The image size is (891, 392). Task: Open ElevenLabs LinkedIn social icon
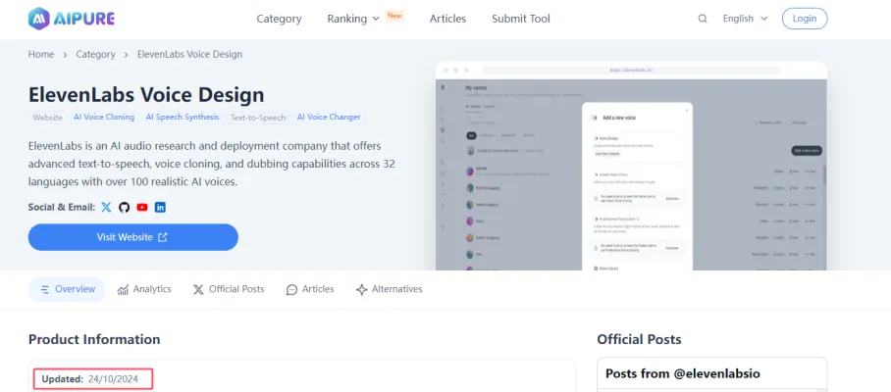click(160, 207)
